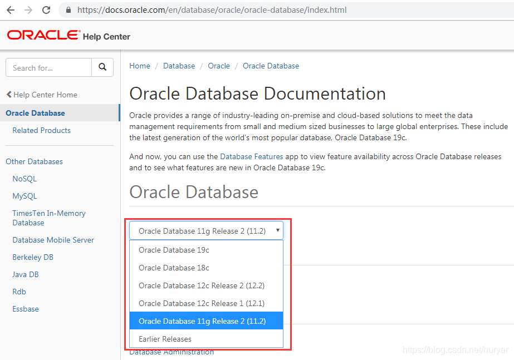Open Java DB link
Image resolution: width=514 pixels, height=360 pixels.
(x=26, y=274)
